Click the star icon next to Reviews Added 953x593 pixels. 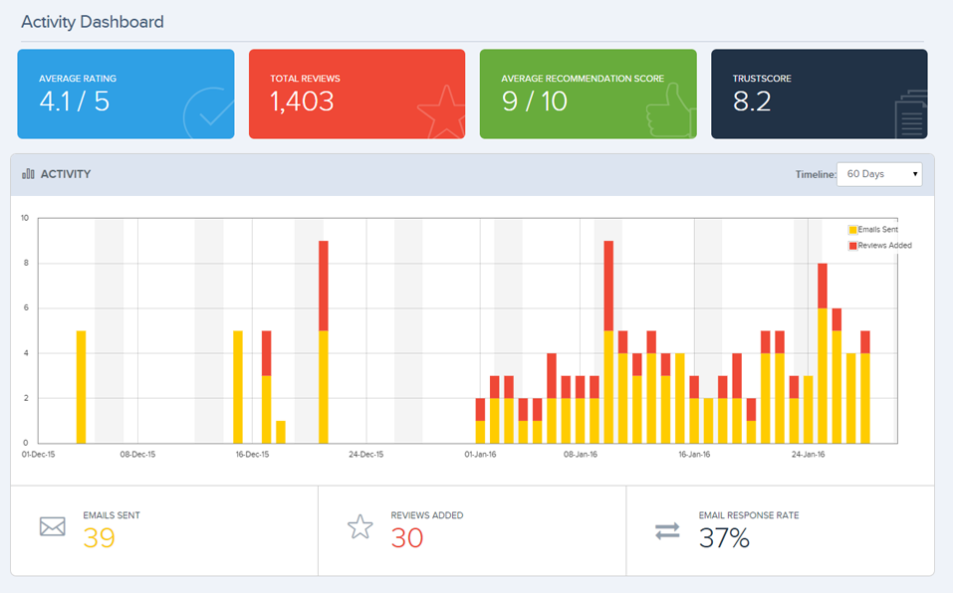point(359,527)
